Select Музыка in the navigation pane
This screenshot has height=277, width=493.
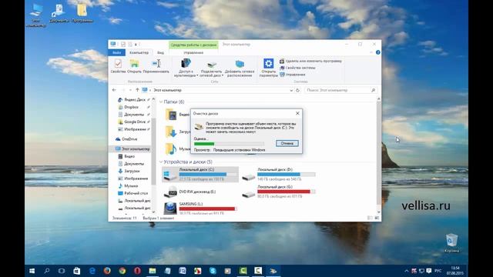[x=128, y=186]
